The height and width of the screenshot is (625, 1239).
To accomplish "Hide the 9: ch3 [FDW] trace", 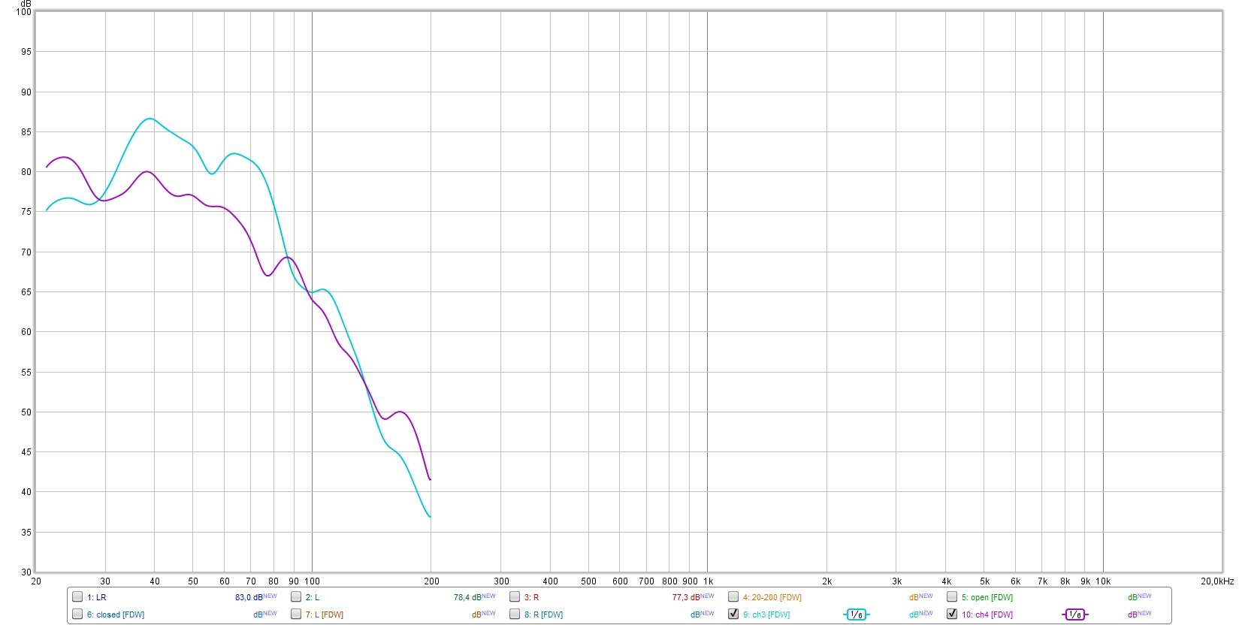I will [733, 614].
